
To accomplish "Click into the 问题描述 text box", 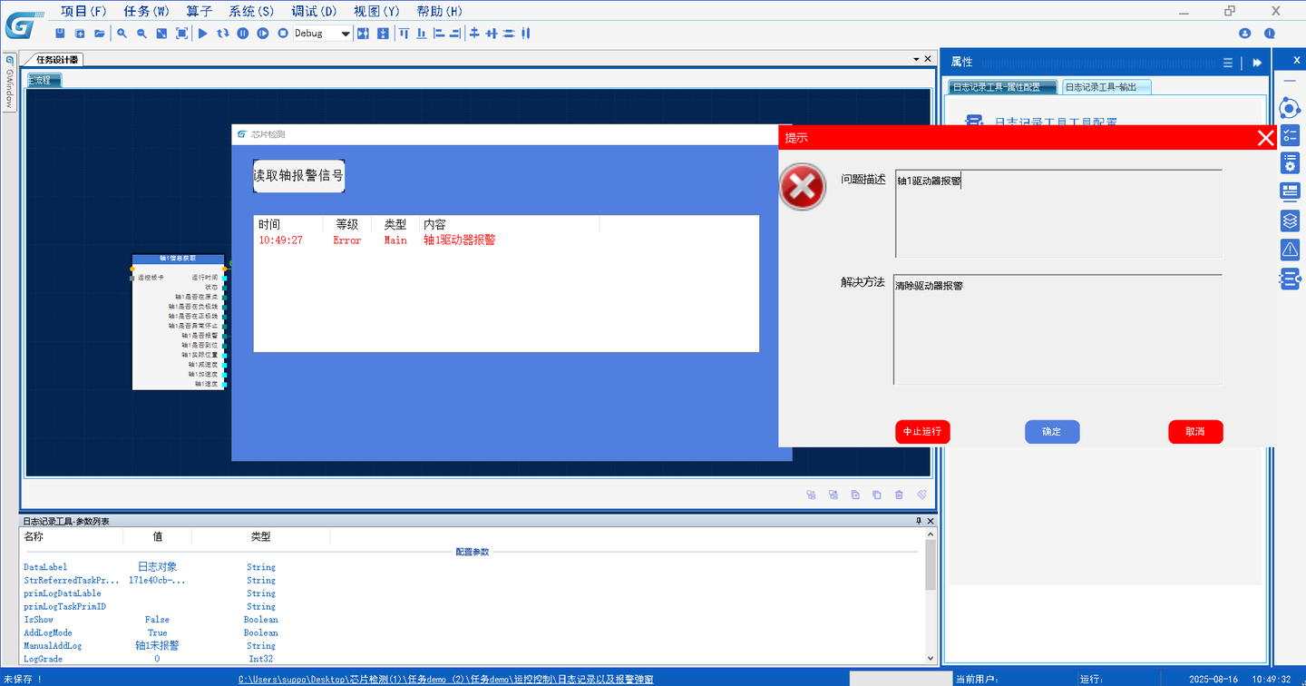I will (x=1058, y=213).
